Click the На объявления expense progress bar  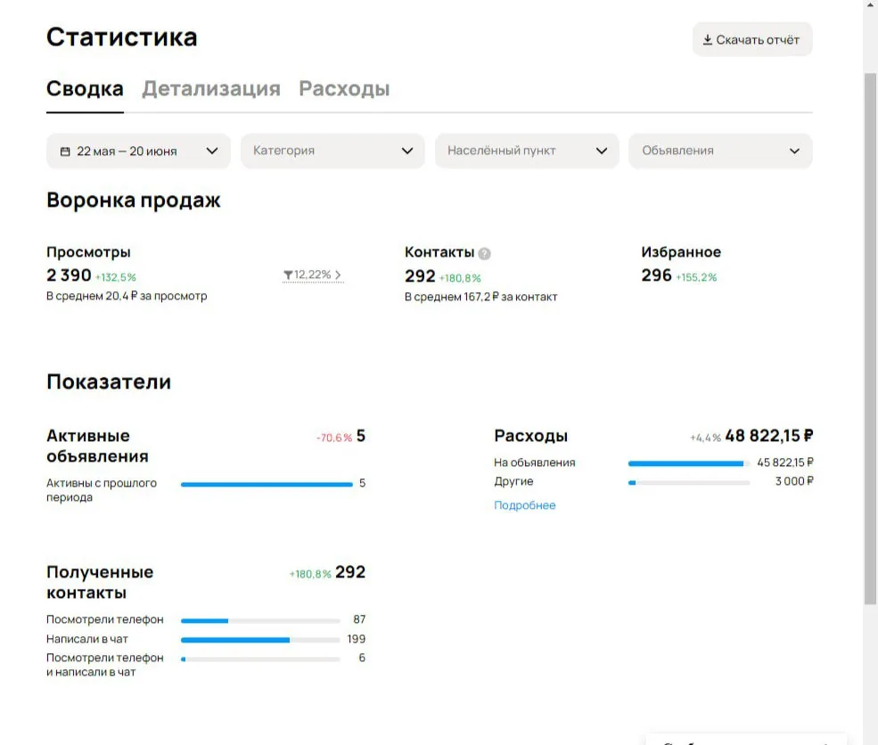689,463
